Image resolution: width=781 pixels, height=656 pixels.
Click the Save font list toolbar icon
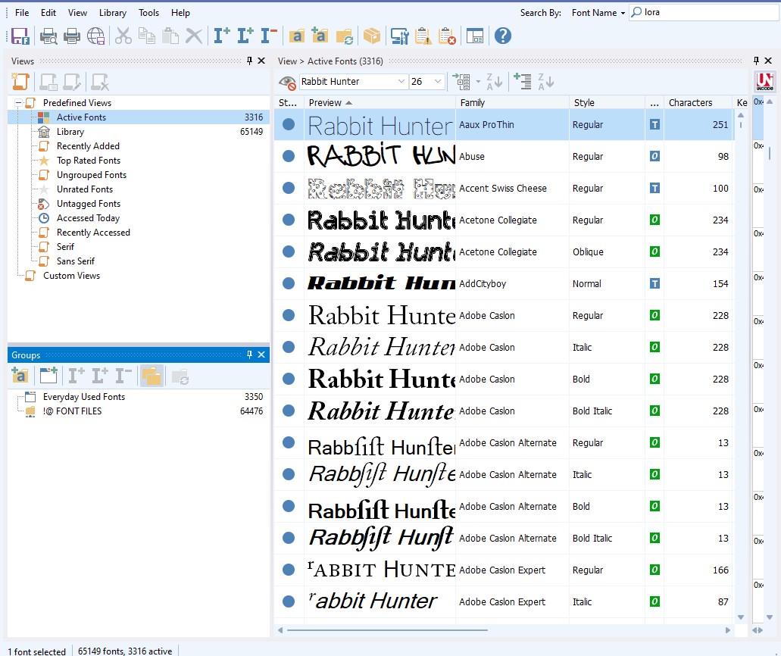pos(20,36)
